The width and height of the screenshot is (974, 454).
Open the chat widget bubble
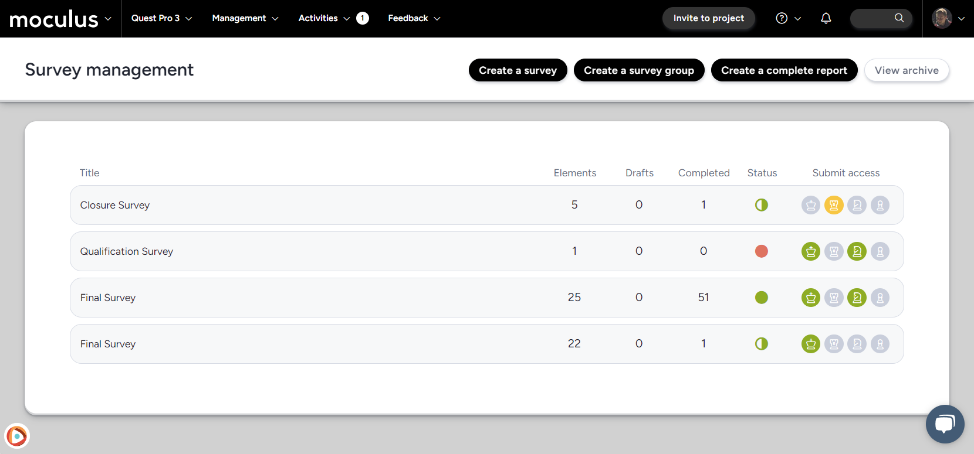(x=945, y=424)
